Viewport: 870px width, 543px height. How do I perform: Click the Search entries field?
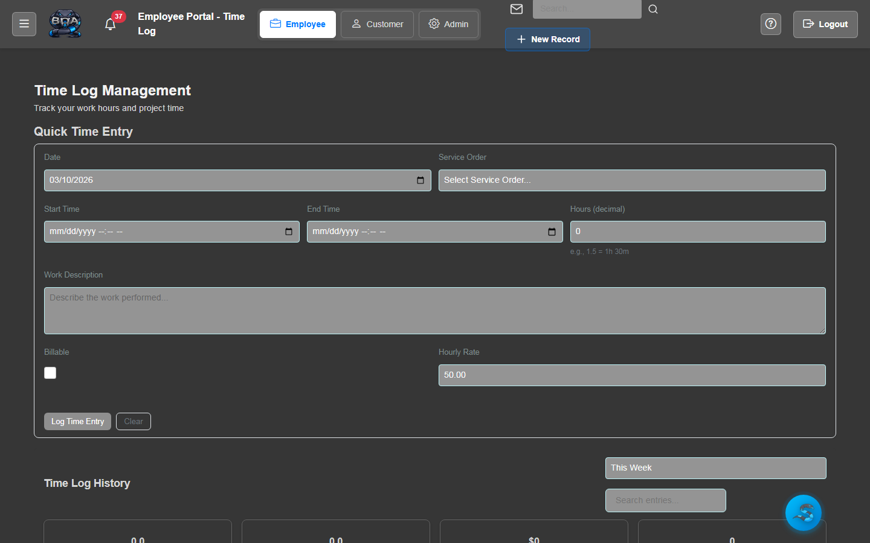point(665,500)
